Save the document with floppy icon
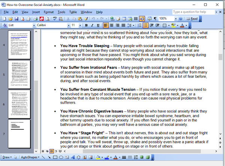 pyautogui.click(x=16, y=19)
